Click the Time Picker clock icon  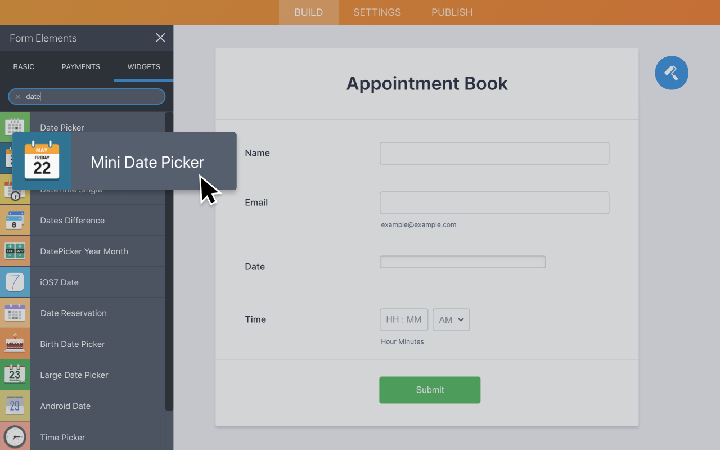tap(15, 436)
